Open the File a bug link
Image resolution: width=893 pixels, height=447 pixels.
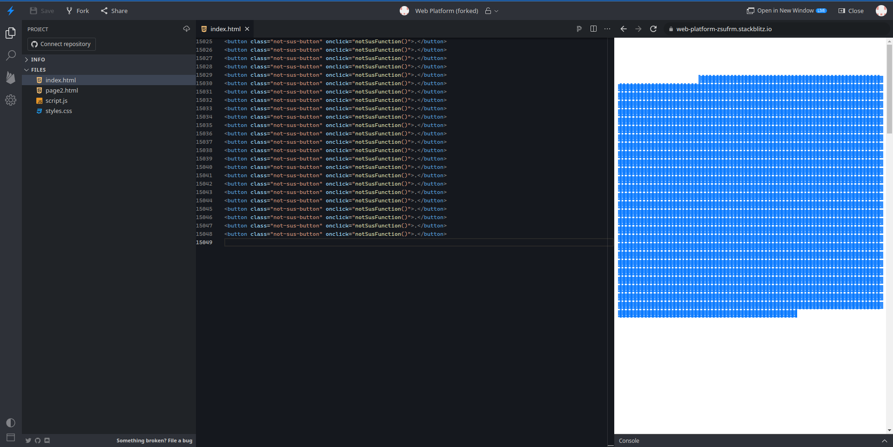154,440
